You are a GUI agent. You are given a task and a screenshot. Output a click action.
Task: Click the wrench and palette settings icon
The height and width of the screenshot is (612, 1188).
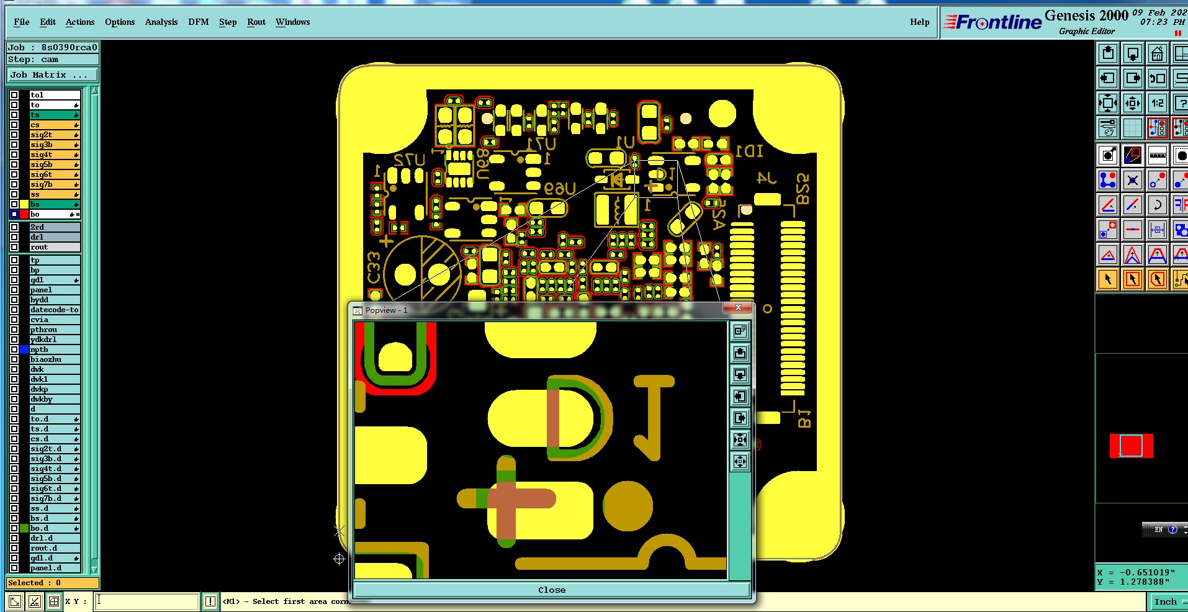1108,128
